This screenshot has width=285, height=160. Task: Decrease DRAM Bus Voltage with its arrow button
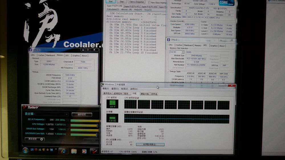point(68,130)
